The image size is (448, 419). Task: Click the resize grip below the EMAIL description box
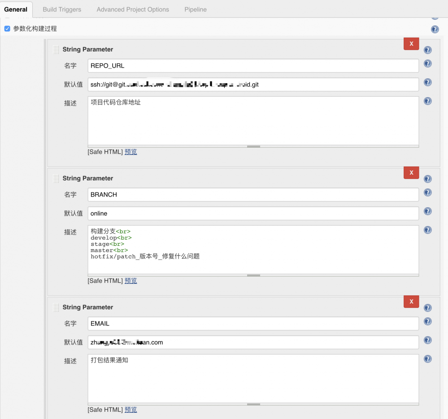click(253, 404)
